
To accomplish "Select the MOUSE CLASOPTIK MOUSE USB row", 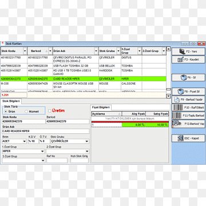I will pyautogui.click(x=83, y=85).
